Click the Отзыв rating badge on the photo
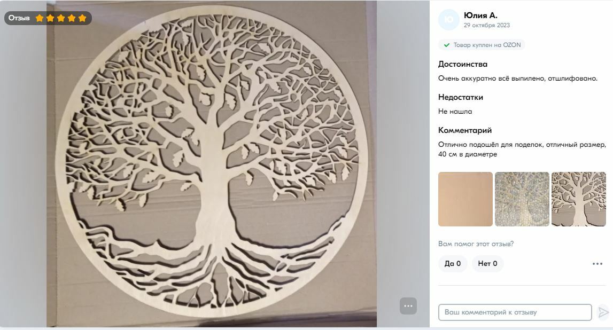This screenshot has height=330, width=613. pos(48,18)
